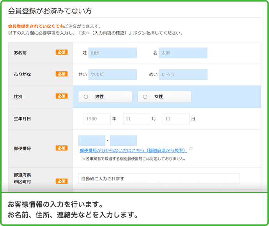269x226 pixels.
Task: Click the お客様情報の入力を行います caption
Action: tap(55, 204)
